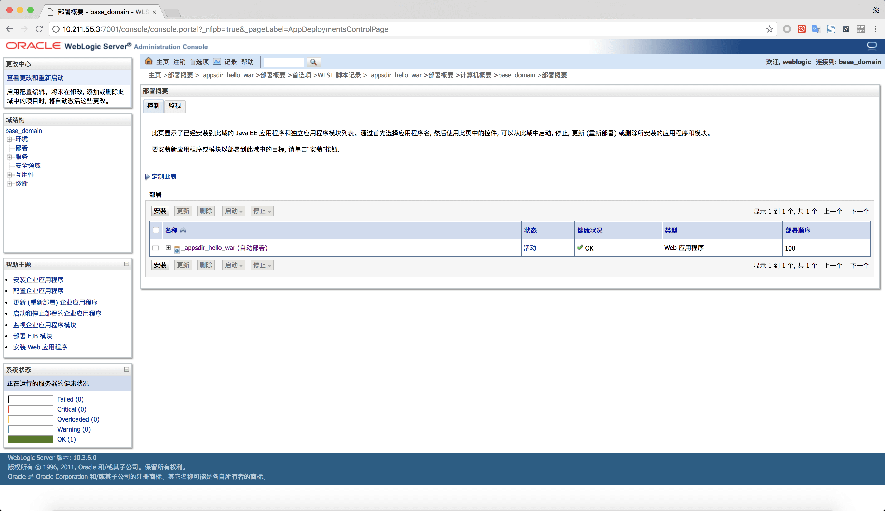Expand the 互用性 tree node
The image size is (885, 511).
(x=9, y=175)
